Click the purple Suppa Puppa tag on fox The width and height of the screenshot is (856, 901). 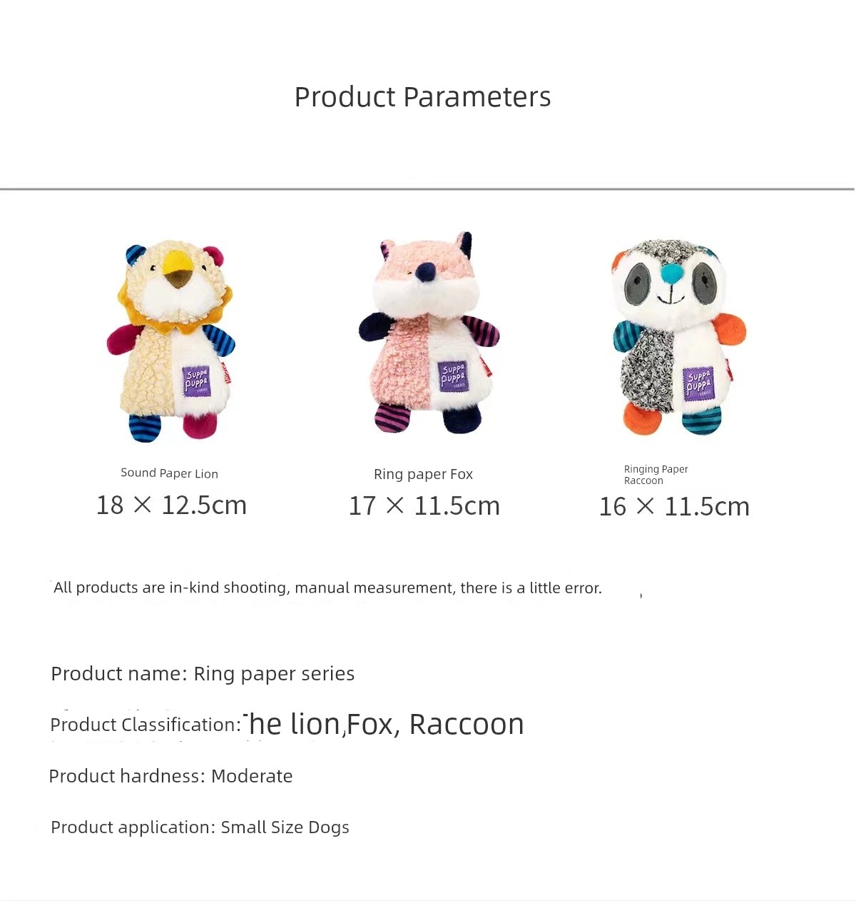[453, 376]
